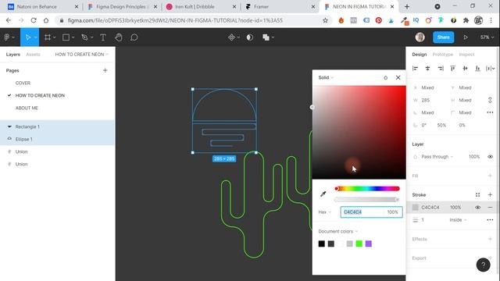Image resolution: width=500 pixels, height=281 pixels.
Task: Click the align left icon
Action: click(x=415, y=68)
